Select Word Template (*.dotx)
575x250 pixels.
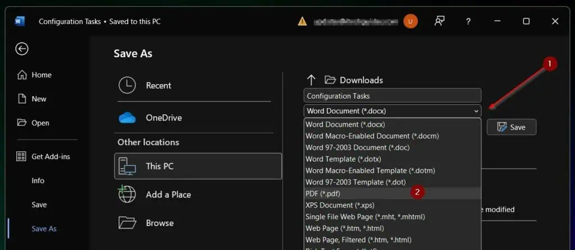point(393,159)
